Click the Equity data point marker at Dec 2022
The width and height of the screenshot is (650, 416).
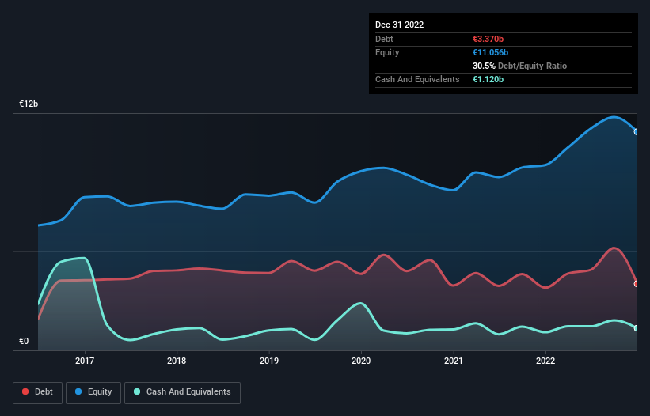coord(637,132)
